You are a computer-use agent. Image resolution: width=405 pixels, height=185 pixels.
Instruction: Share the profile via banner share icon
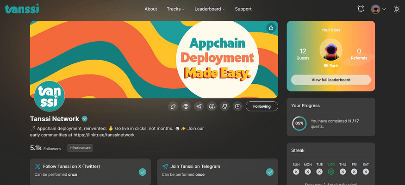(x=271, y=28)
